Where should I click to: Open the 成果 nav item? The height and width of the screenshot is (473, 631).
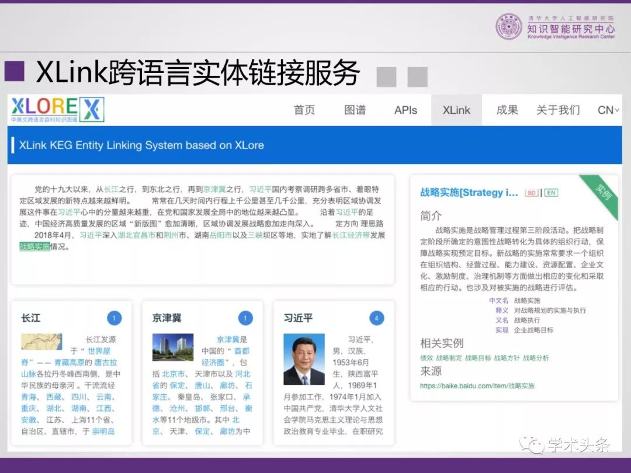point(507,110)
